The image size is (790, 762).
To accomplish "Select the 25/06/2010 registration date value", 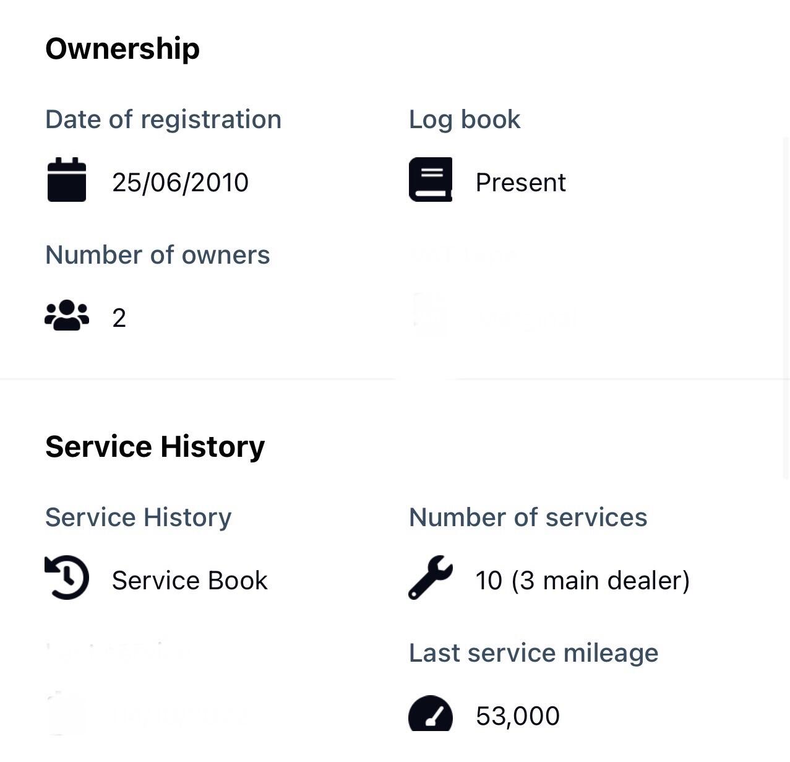I will (180, 183).
